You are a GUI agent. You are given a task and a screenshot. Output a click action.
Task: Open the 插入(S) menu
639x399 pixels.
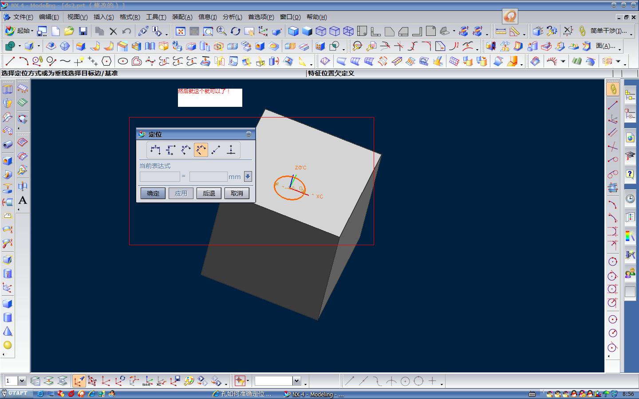tap(104, 17)
